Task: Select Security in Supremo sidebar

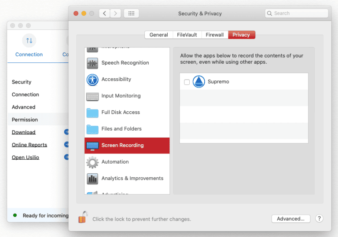Action: click(22, 82)
